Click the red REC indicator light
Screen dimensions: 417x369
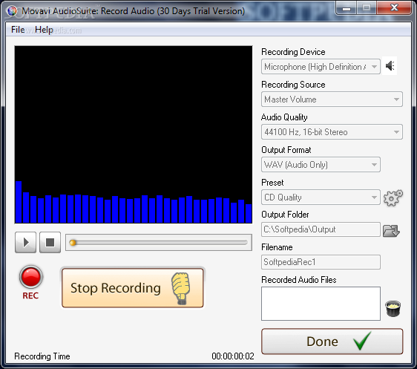[31, 277]
